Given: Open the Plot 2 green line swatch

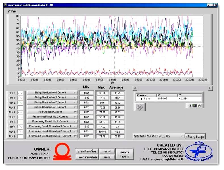Looking at the screenshot, I should tap(20, 103).
